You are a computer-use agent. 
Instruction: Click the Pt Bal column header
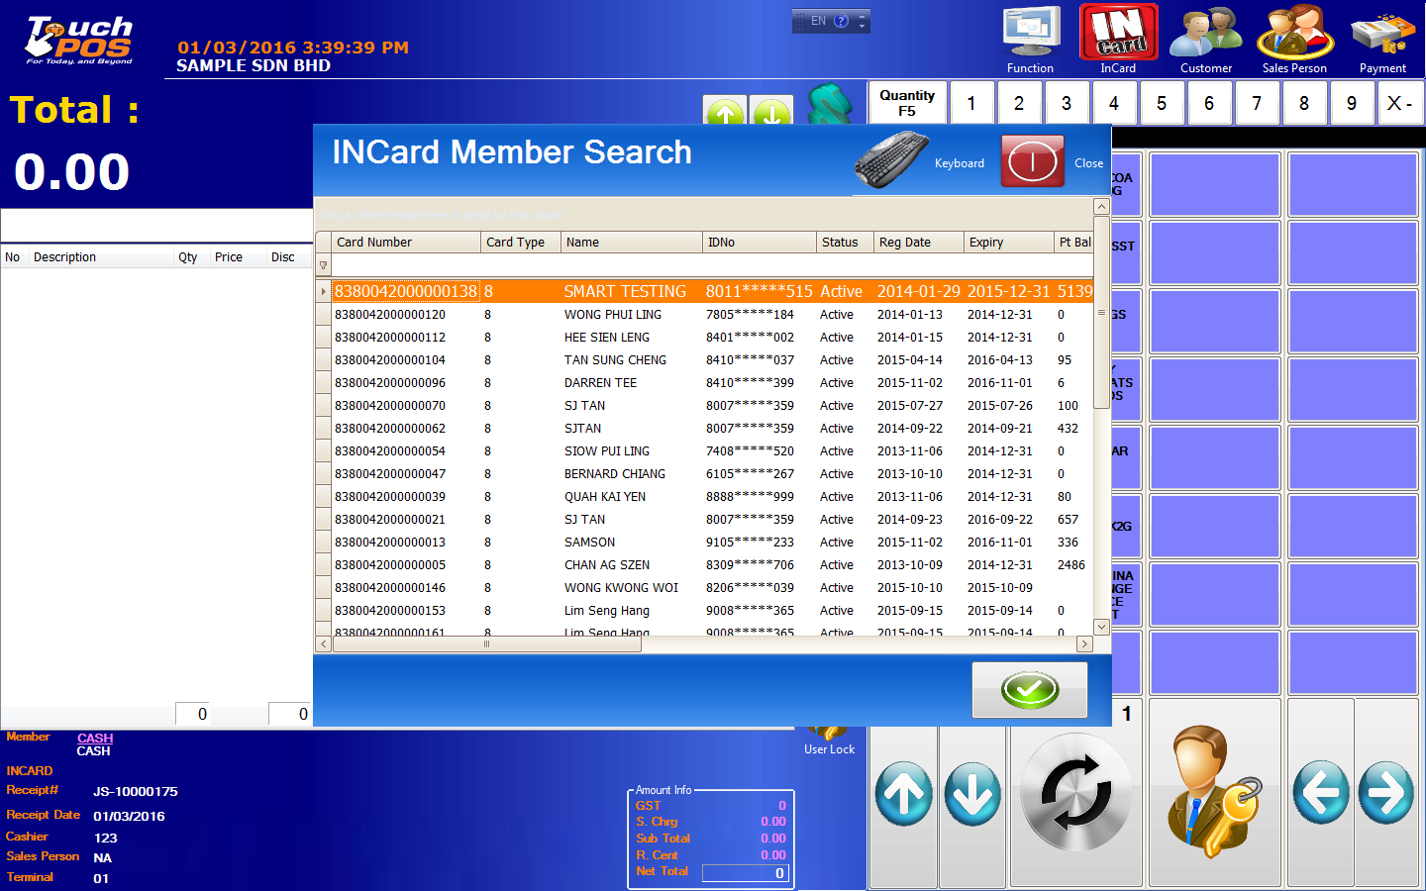1074,243
